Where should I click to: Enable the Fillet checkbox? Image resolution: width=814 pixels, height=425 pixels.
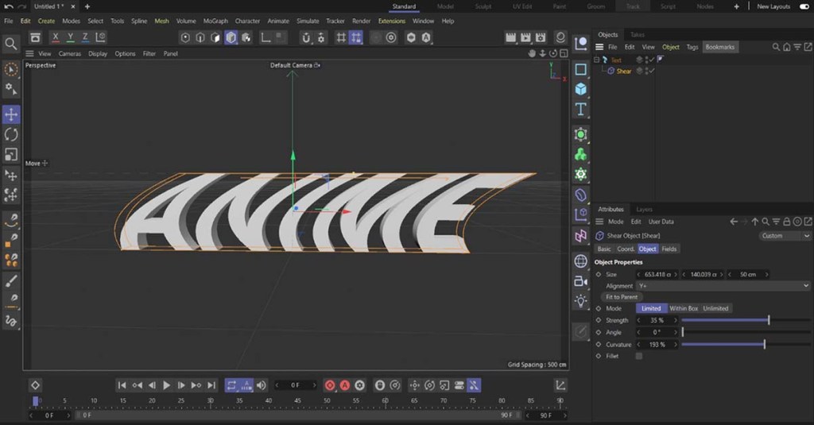(x=638, y=357)
